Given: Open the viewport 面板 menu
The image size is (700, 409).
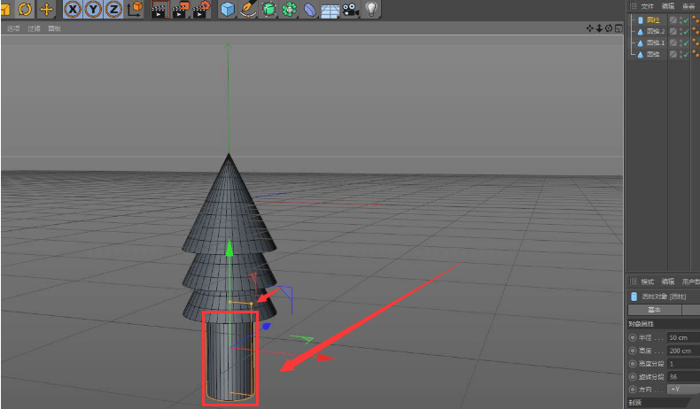Looking at the screenshot, I should click(54, 28).
